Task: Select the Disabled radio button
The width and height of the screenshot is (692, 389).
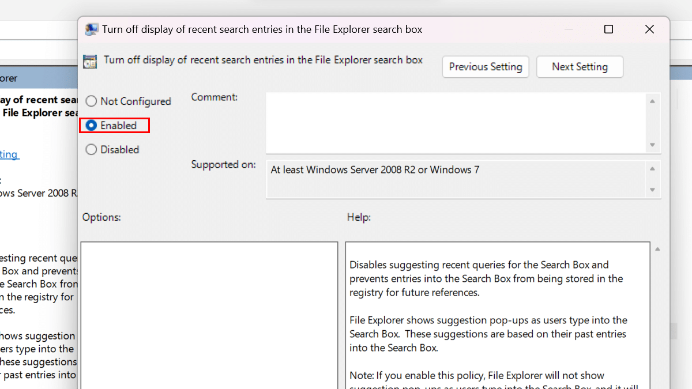Action: 91,150
